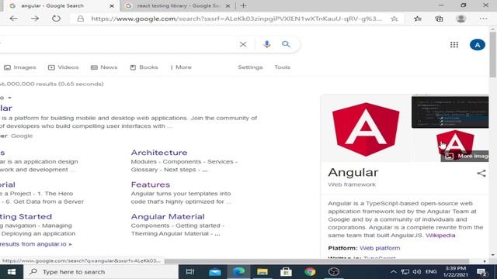Open the clock showing 3:39 PM
Screen dimensions: 497x279
456,272
